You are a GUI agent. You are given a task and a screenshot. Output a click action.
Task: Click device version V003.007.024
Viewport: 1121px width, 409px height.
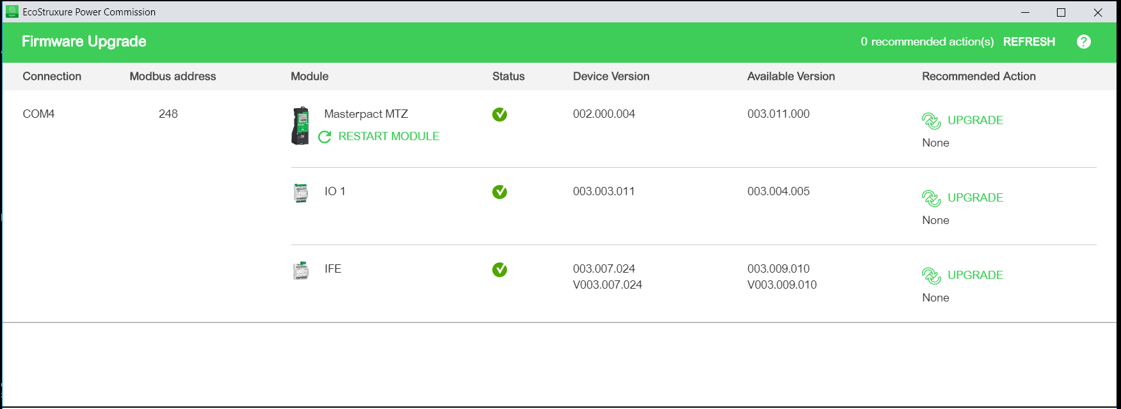608,285
